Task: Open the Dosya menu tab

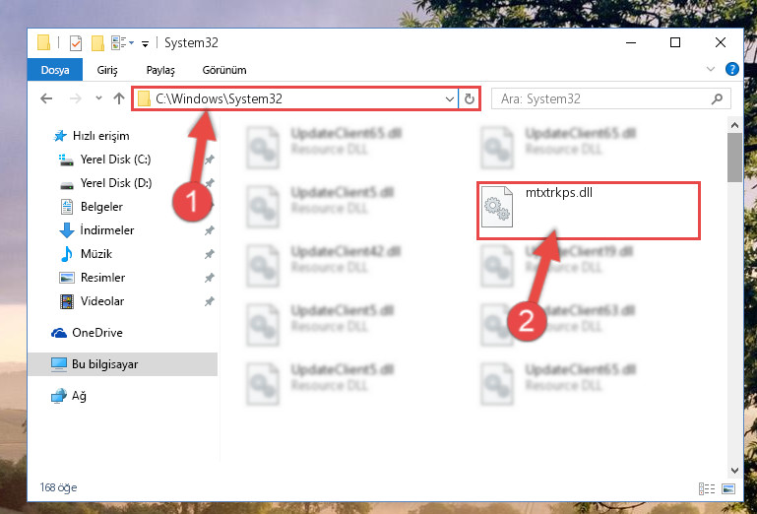Action: tap(55, 70)
